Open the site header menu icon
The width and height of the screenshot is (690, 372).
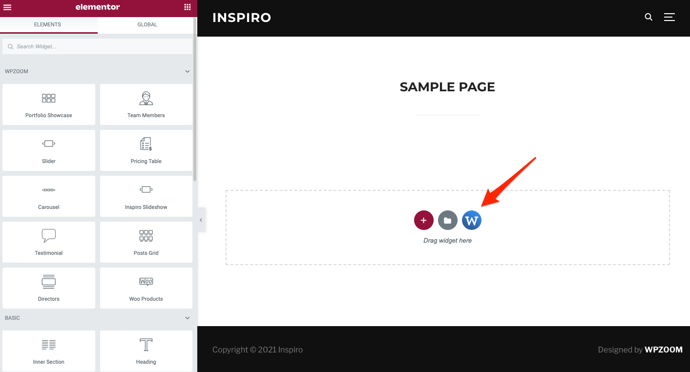coord(669,17)
